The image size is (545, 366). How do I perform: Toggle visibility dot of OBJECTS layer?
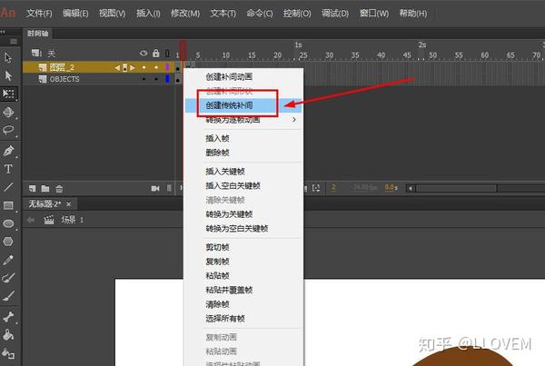coord(144,79)
